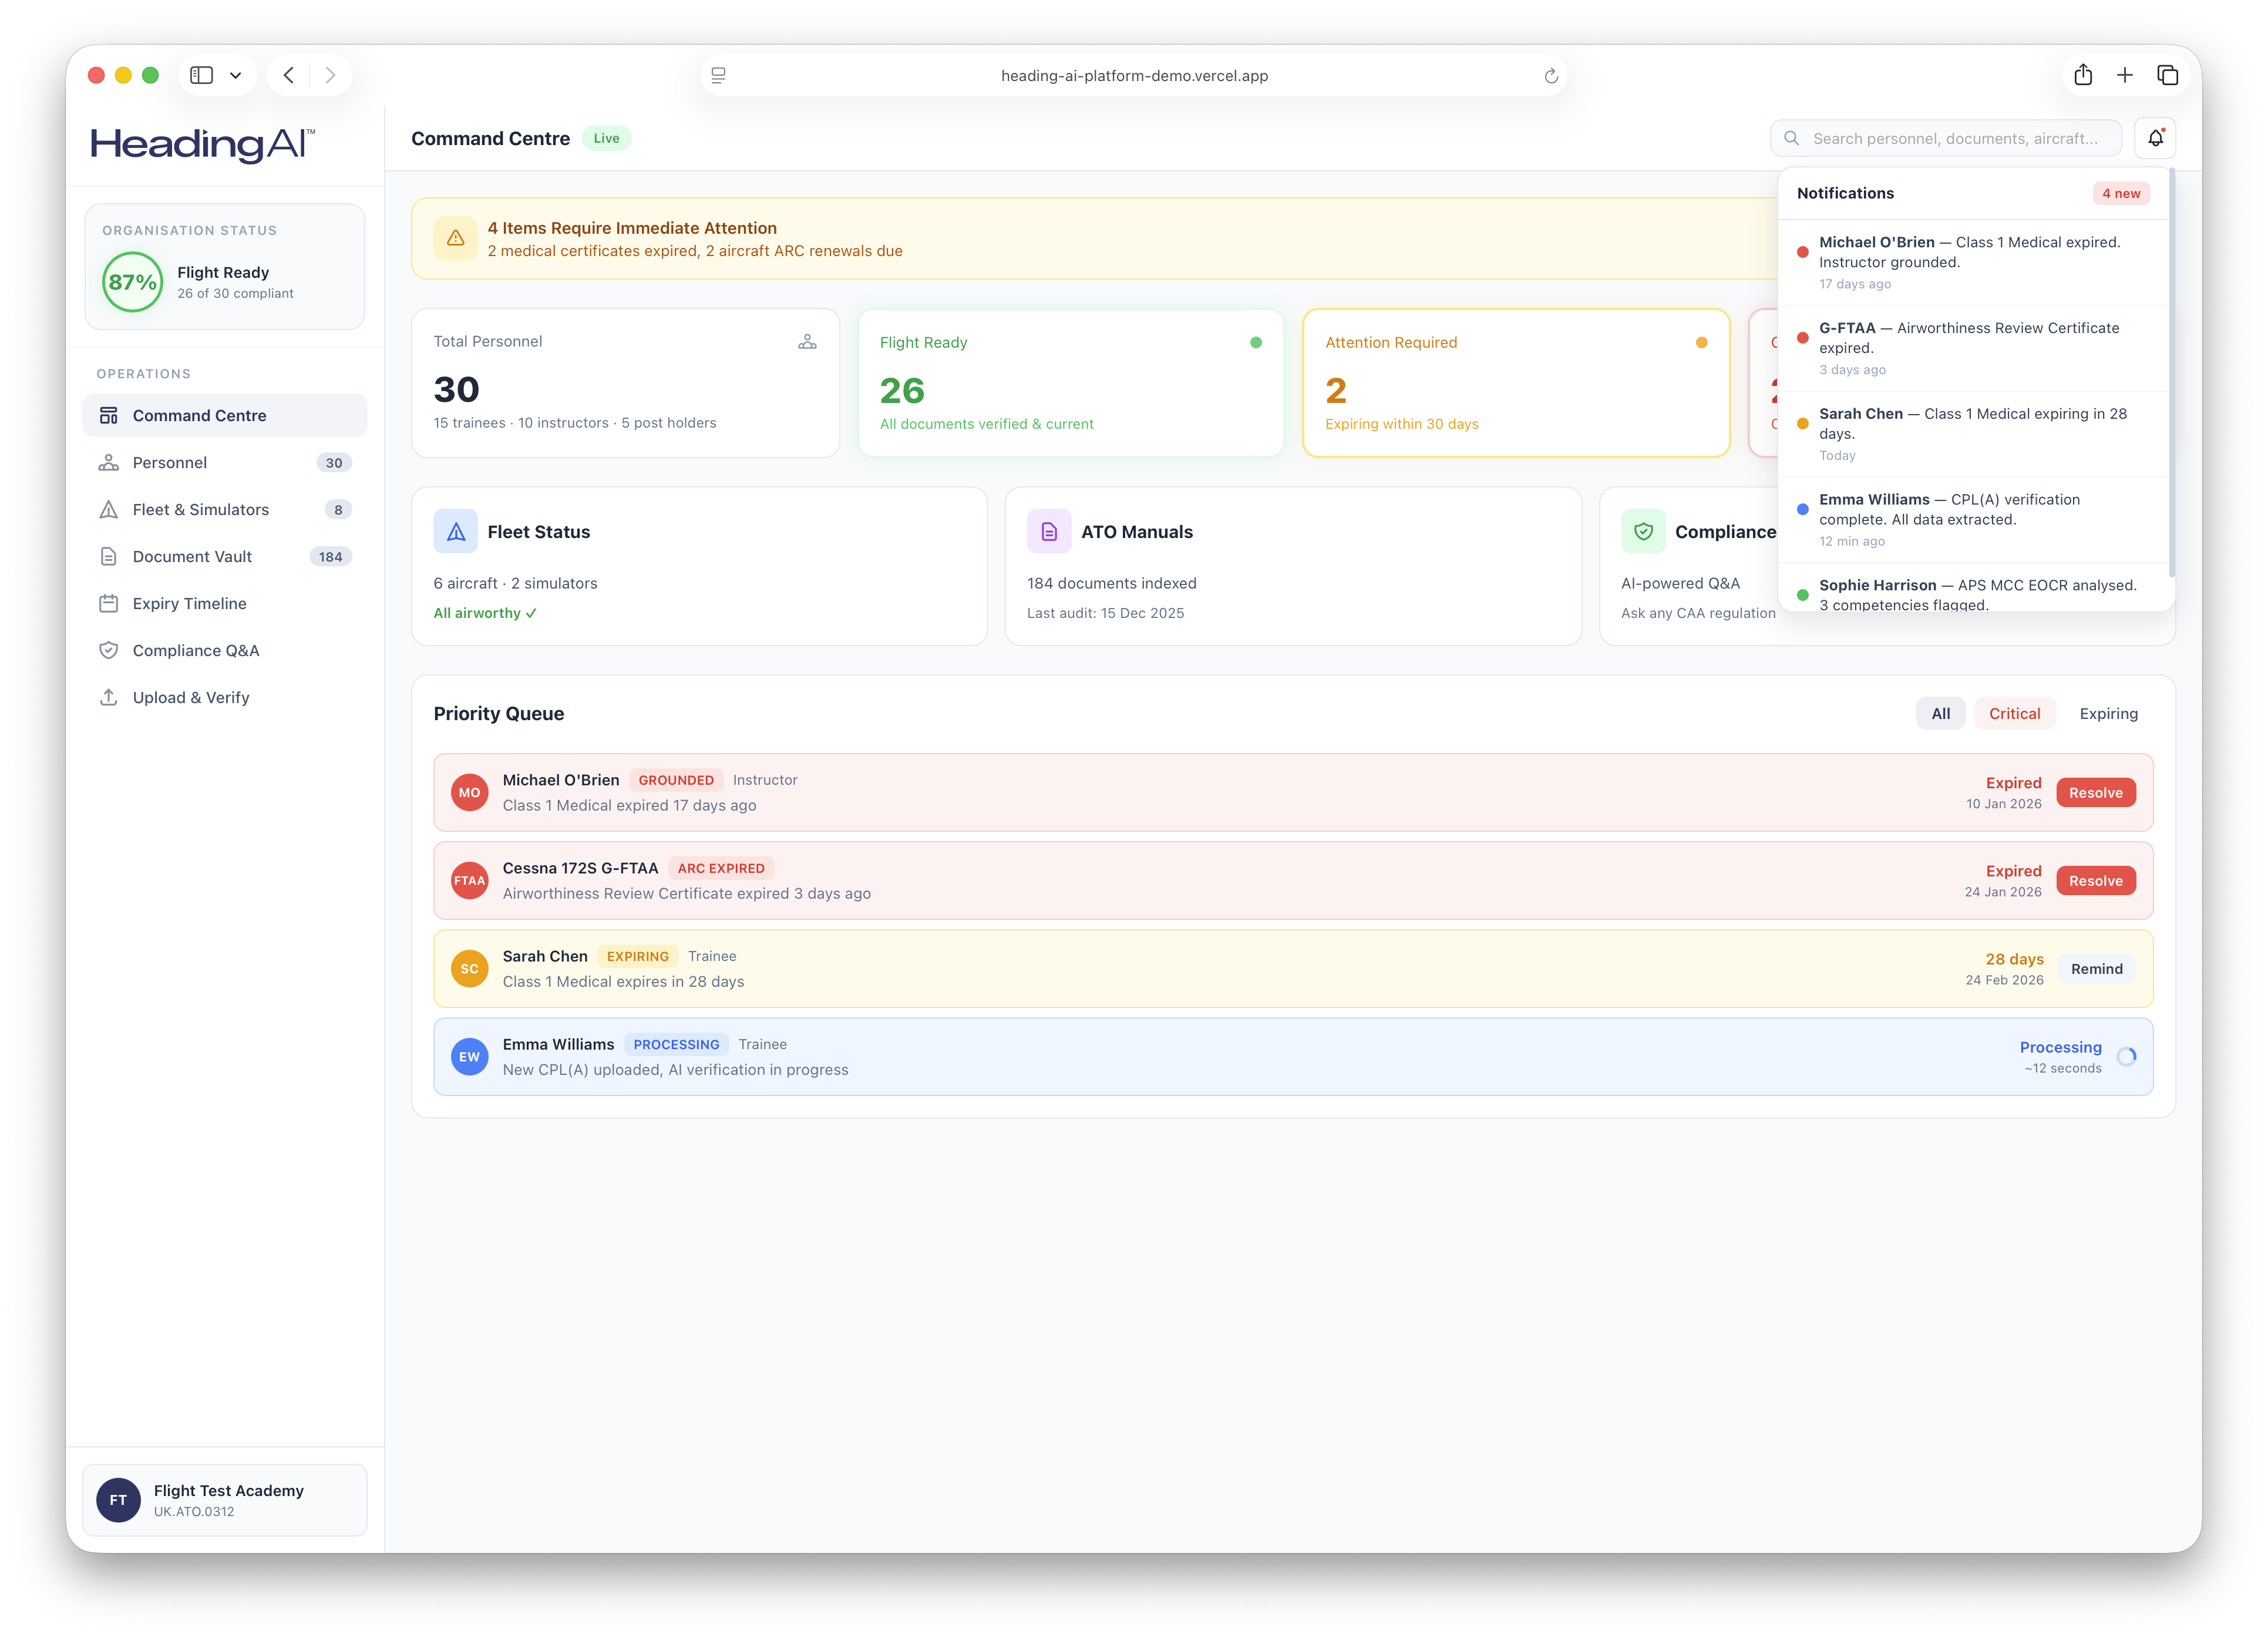Click the 87% Flight Ready ring
Screen dimensions: 2268x1640
[132, 282]
